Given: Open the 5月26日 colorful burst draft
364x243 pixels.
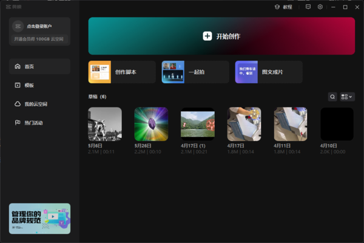Looking at the screenshot, I should pos(151,124).
